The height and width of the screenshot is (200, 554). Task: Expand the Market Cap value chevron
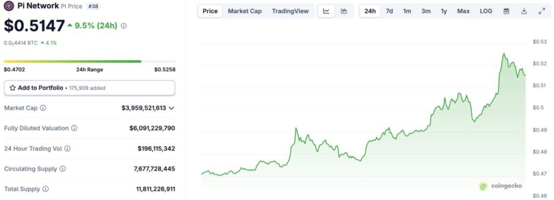pos(172,108)
